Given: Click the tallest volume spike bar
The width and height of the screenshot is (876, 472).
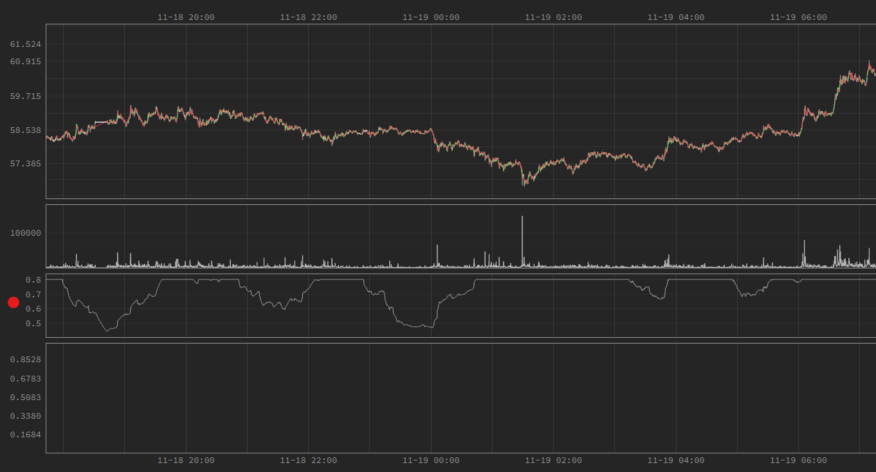Looking at the screenshot, I should click(x=522, y=241).
